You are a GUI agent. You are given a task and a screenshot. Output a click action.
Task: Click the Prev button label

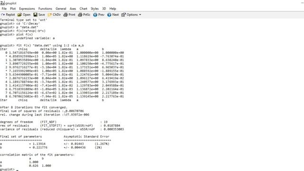[101, 15]
